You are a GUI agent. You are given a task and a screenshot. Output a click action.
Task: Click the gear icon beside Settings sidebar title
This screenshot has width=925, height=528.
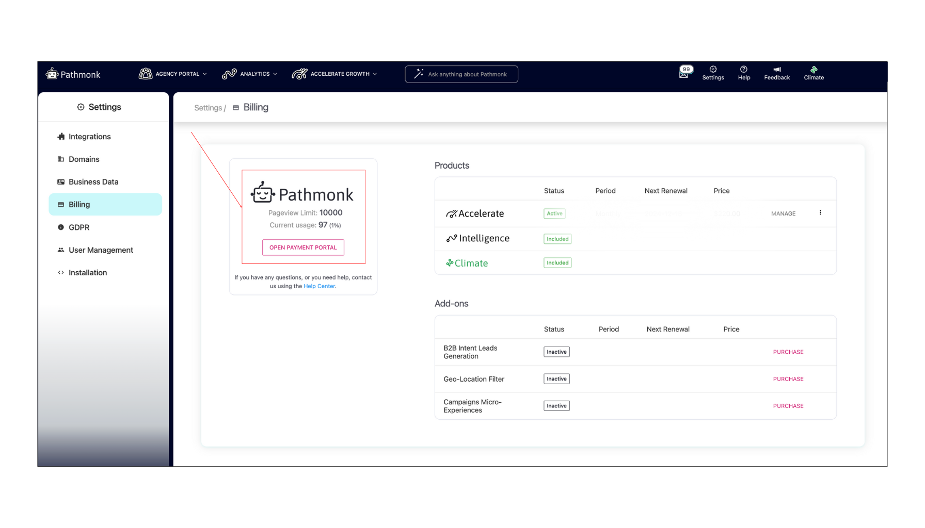pos(81,107)
